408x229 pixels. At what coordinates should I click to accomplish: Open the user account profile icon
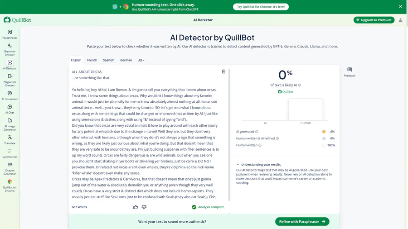click(400, 20)
